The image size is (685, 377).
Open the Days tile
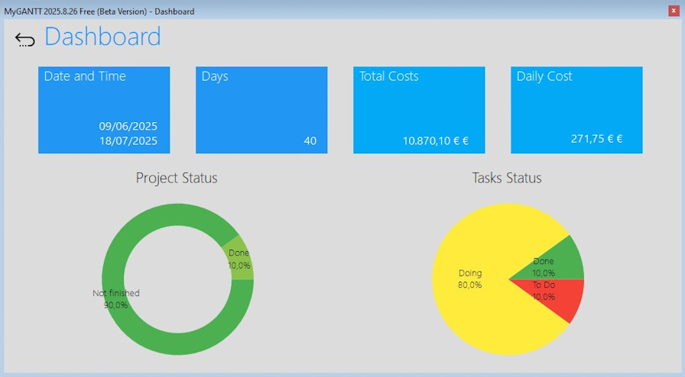[x=261, y=110]
